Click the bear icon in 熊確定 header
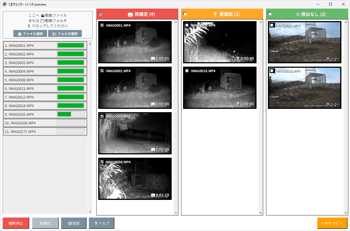The image size is (350, 231). tap(130, 14)
